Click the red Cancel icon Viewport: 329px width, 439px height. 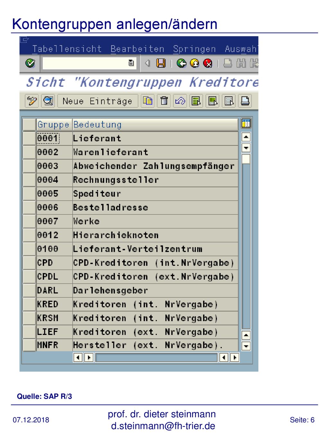click(x=208, y=63)
